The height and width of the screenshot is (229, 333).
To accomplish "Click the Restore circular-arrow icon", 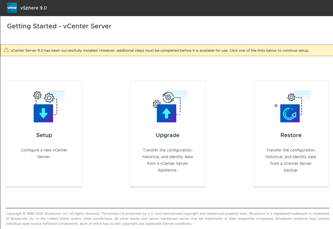I will [x=290, y=113].
